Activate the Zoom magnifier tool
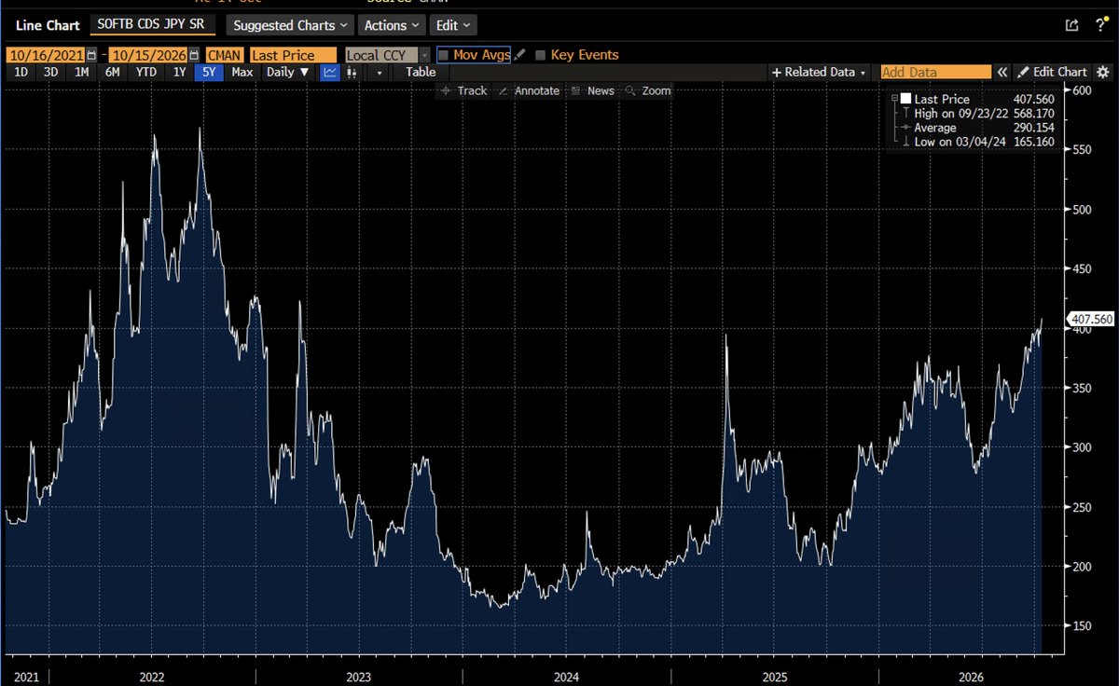Image resolution: width=1119 pixels, height=686 pixels. click(x=648, y=90)
